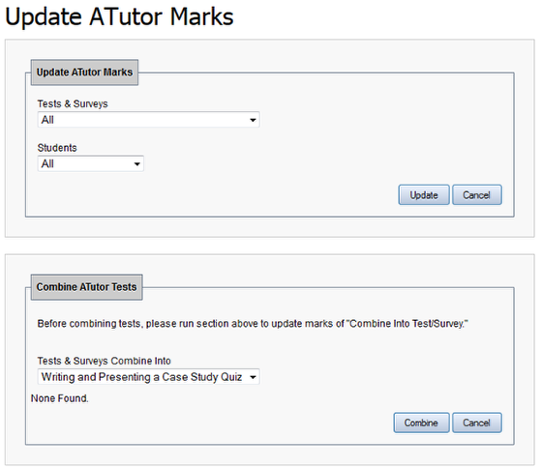This screenshot has width=542, height=467.
Task: Open the Tests & Surveys Combine Into dropdown
Action: pyautogui.click(x=148, y=377)
